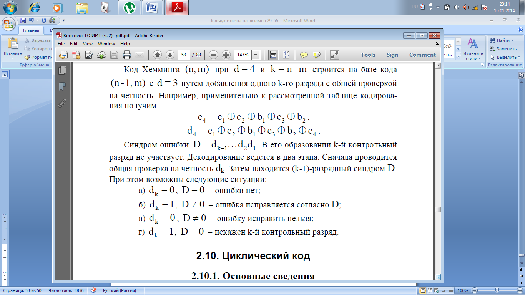Switch Reader to read mode icon

(x=335, y=55)
